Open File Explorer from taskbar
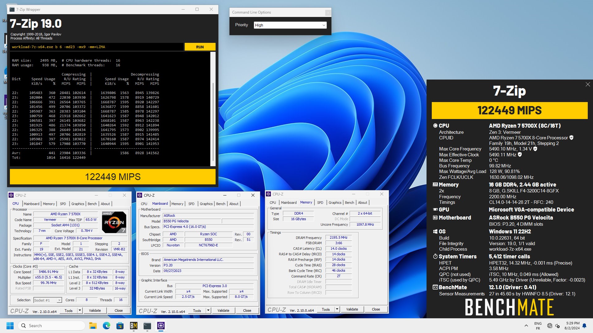The image size is (593, 333). pos(93,326)
